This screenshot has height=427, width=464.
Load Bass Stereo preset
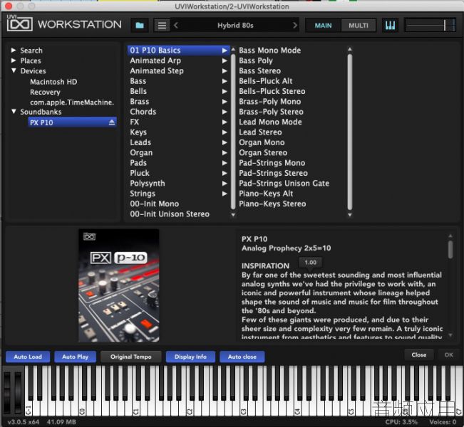tap(260, 70)
